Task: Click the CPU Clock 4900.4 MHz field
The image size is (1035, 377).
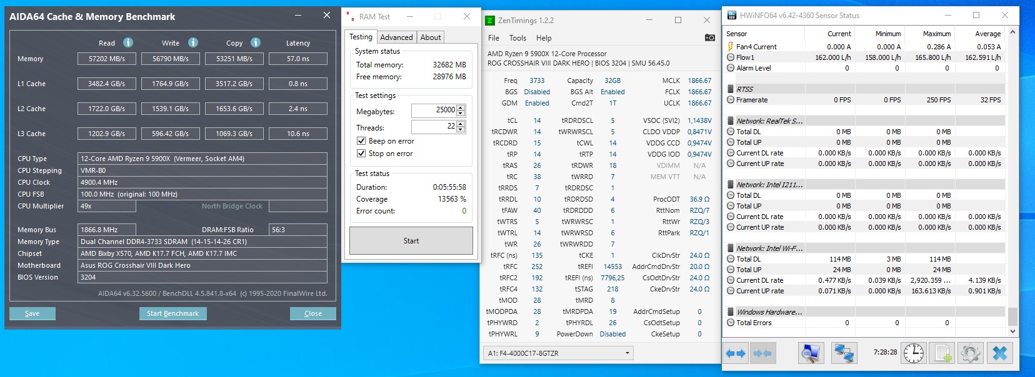Action: (x=202, y=182)
